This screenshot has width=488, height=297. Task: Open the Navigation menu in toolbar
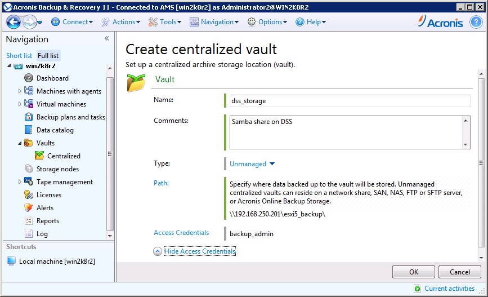(220, 22)
